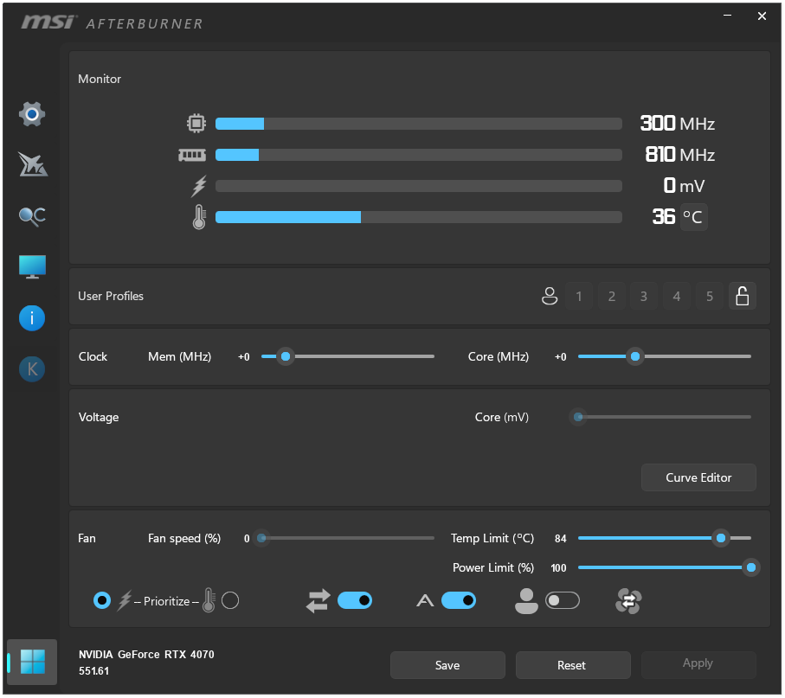This screenshot has width=785, height=698.
Task: Click the Windows logo icon at bottom-left
Action: pyautogui.click(x=33, y=663)
